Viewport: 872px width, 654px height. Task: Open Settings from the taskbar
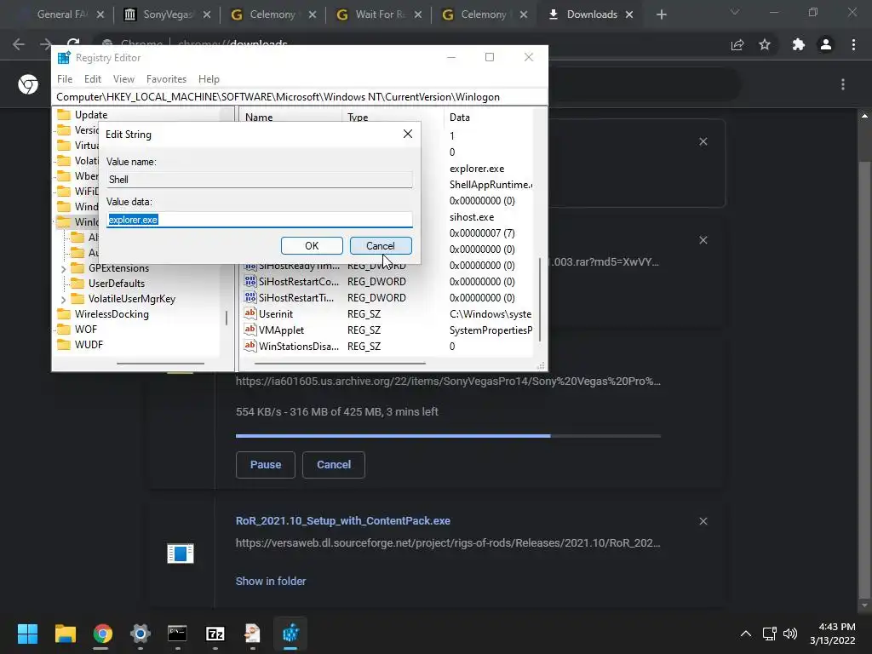click(x=141, y=634)
